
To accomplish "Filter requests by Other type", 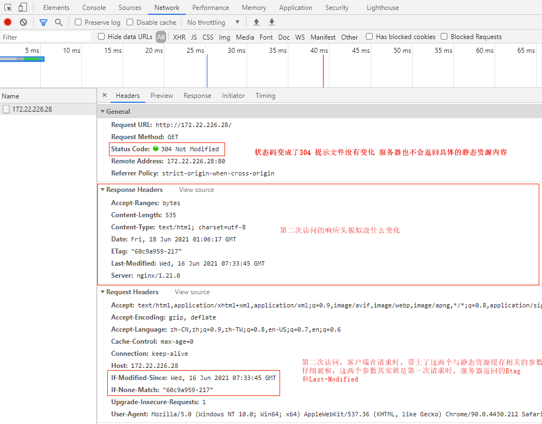I will click(349, 37).
